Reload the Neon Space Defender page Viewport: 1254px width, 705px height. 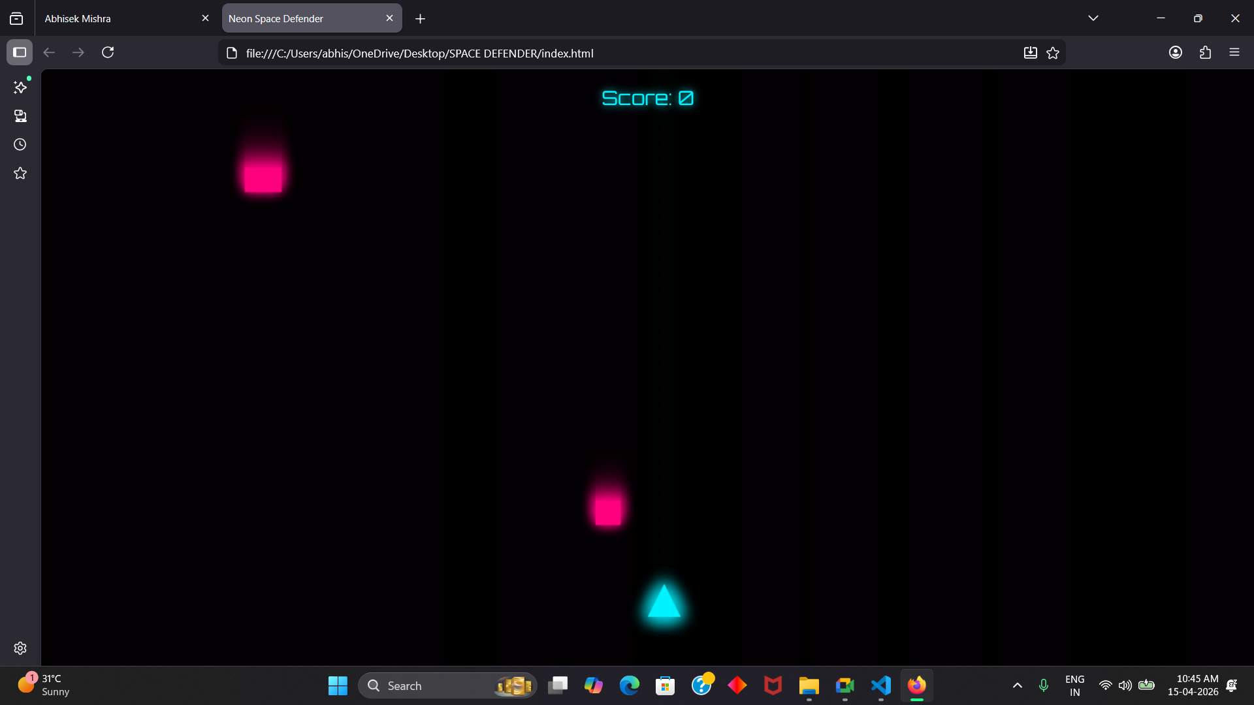(x=108, y=52)
